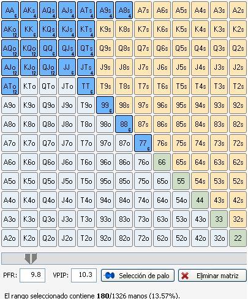Deselect the ATo hand cell

[10, 86]
